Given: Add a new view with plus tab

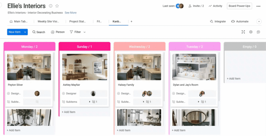Looking at the screenshot, I should (x=131, y=22).
